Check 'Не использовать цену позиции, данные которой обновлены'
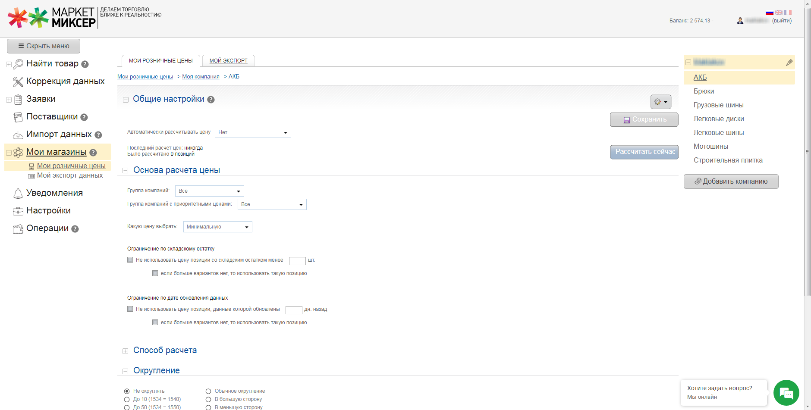This screenshot has height=410, width=811. point(130,309)
